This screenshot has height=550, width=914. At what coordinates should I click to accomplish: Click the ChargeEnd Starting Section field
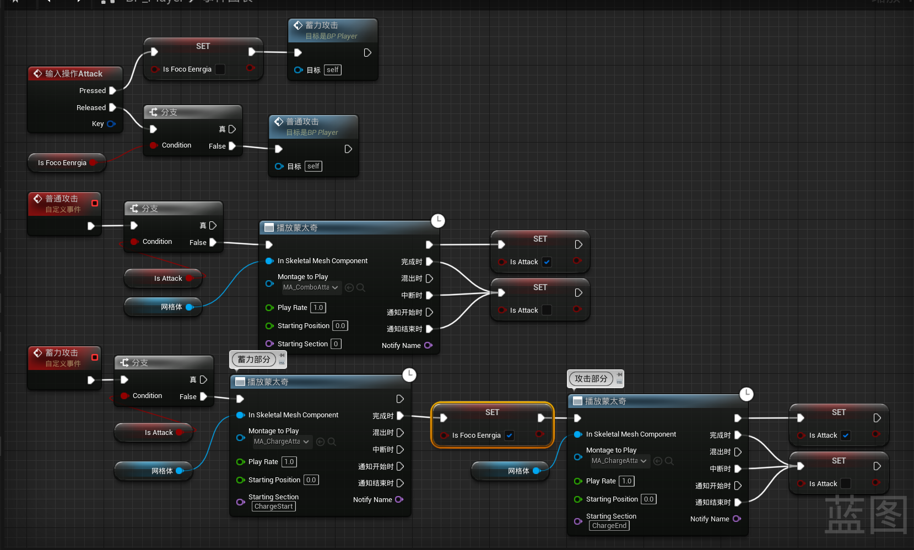[609, 526]
